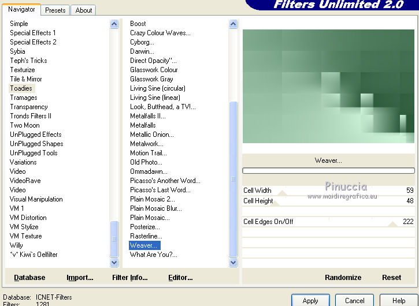Screen dimensions: 419x306
Task: Open the Database option
Action: click(29, 278)
